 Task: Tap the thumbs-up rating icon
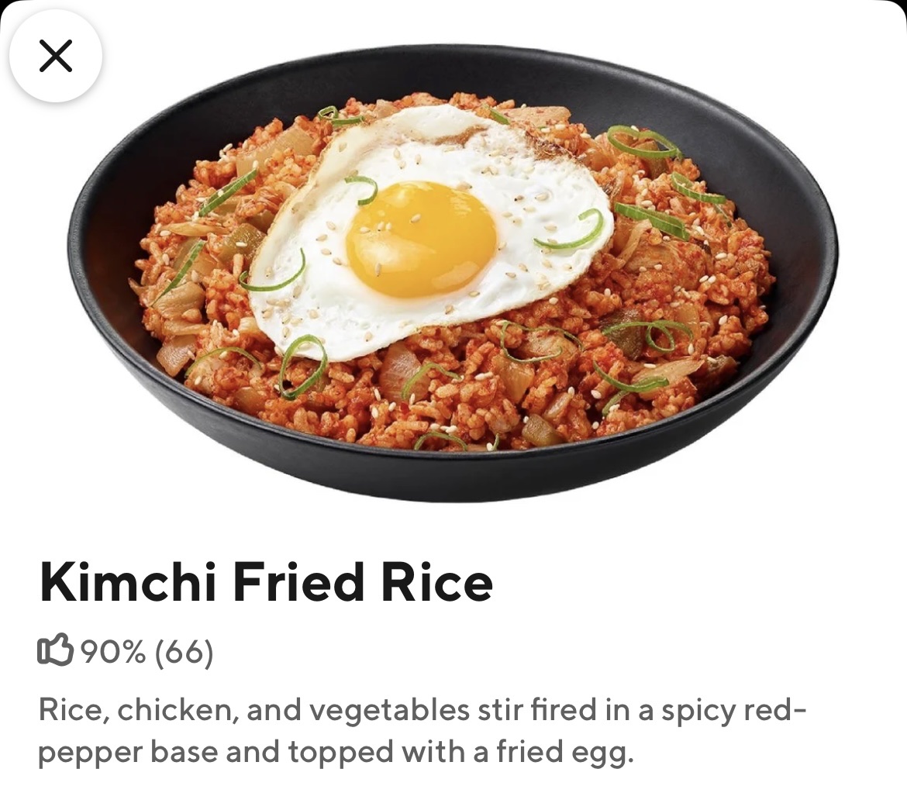tap(55, 650)
